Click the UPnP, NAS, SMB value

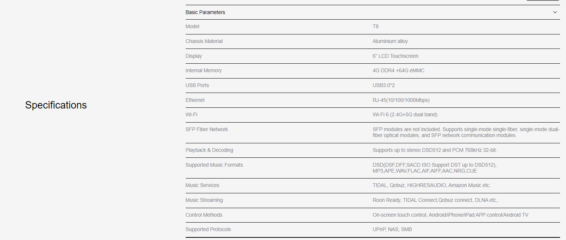point(392,229)
